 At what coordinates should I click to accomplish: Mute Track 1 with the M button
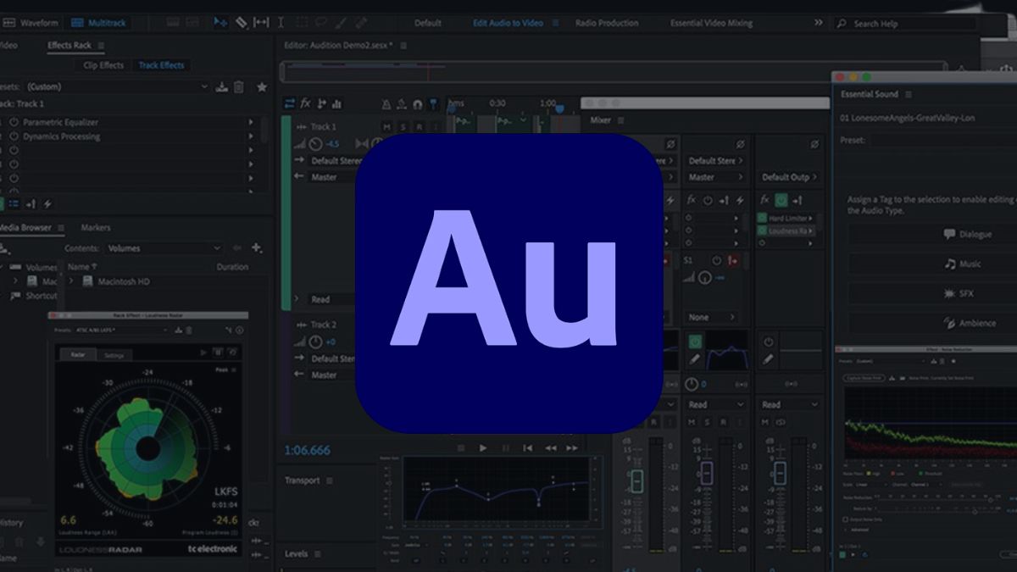coord(387,127)
